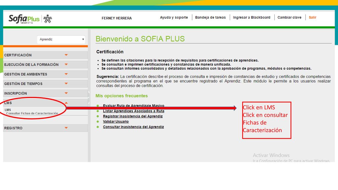Log out with Salir
The width and height of the screenshot is (338, 190).
pos(312,17)
